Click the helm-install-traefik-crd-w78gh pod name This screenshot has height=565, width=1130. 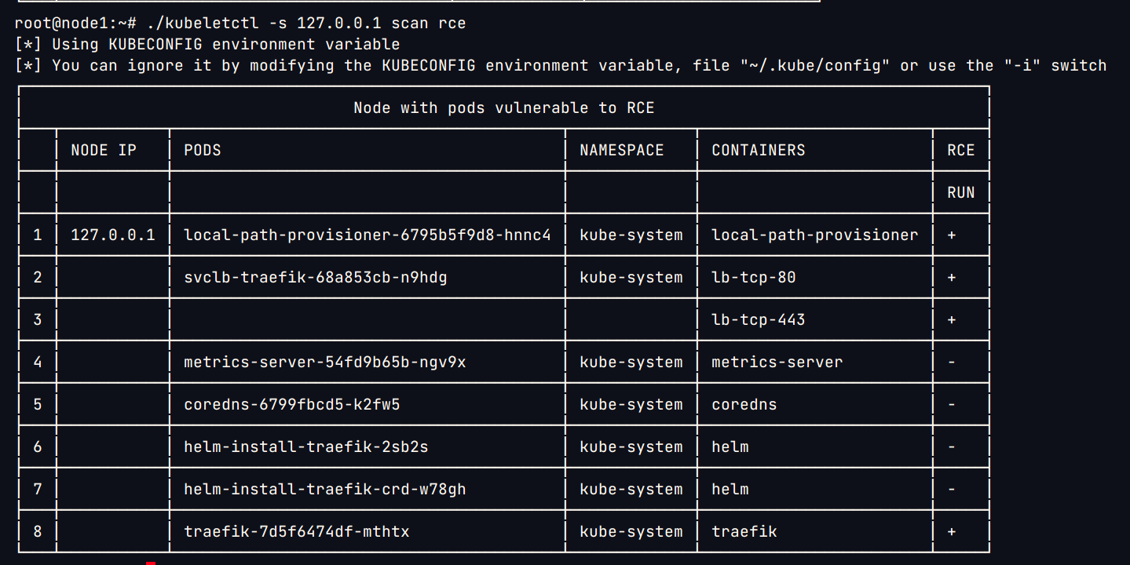[x=324, y=489]
